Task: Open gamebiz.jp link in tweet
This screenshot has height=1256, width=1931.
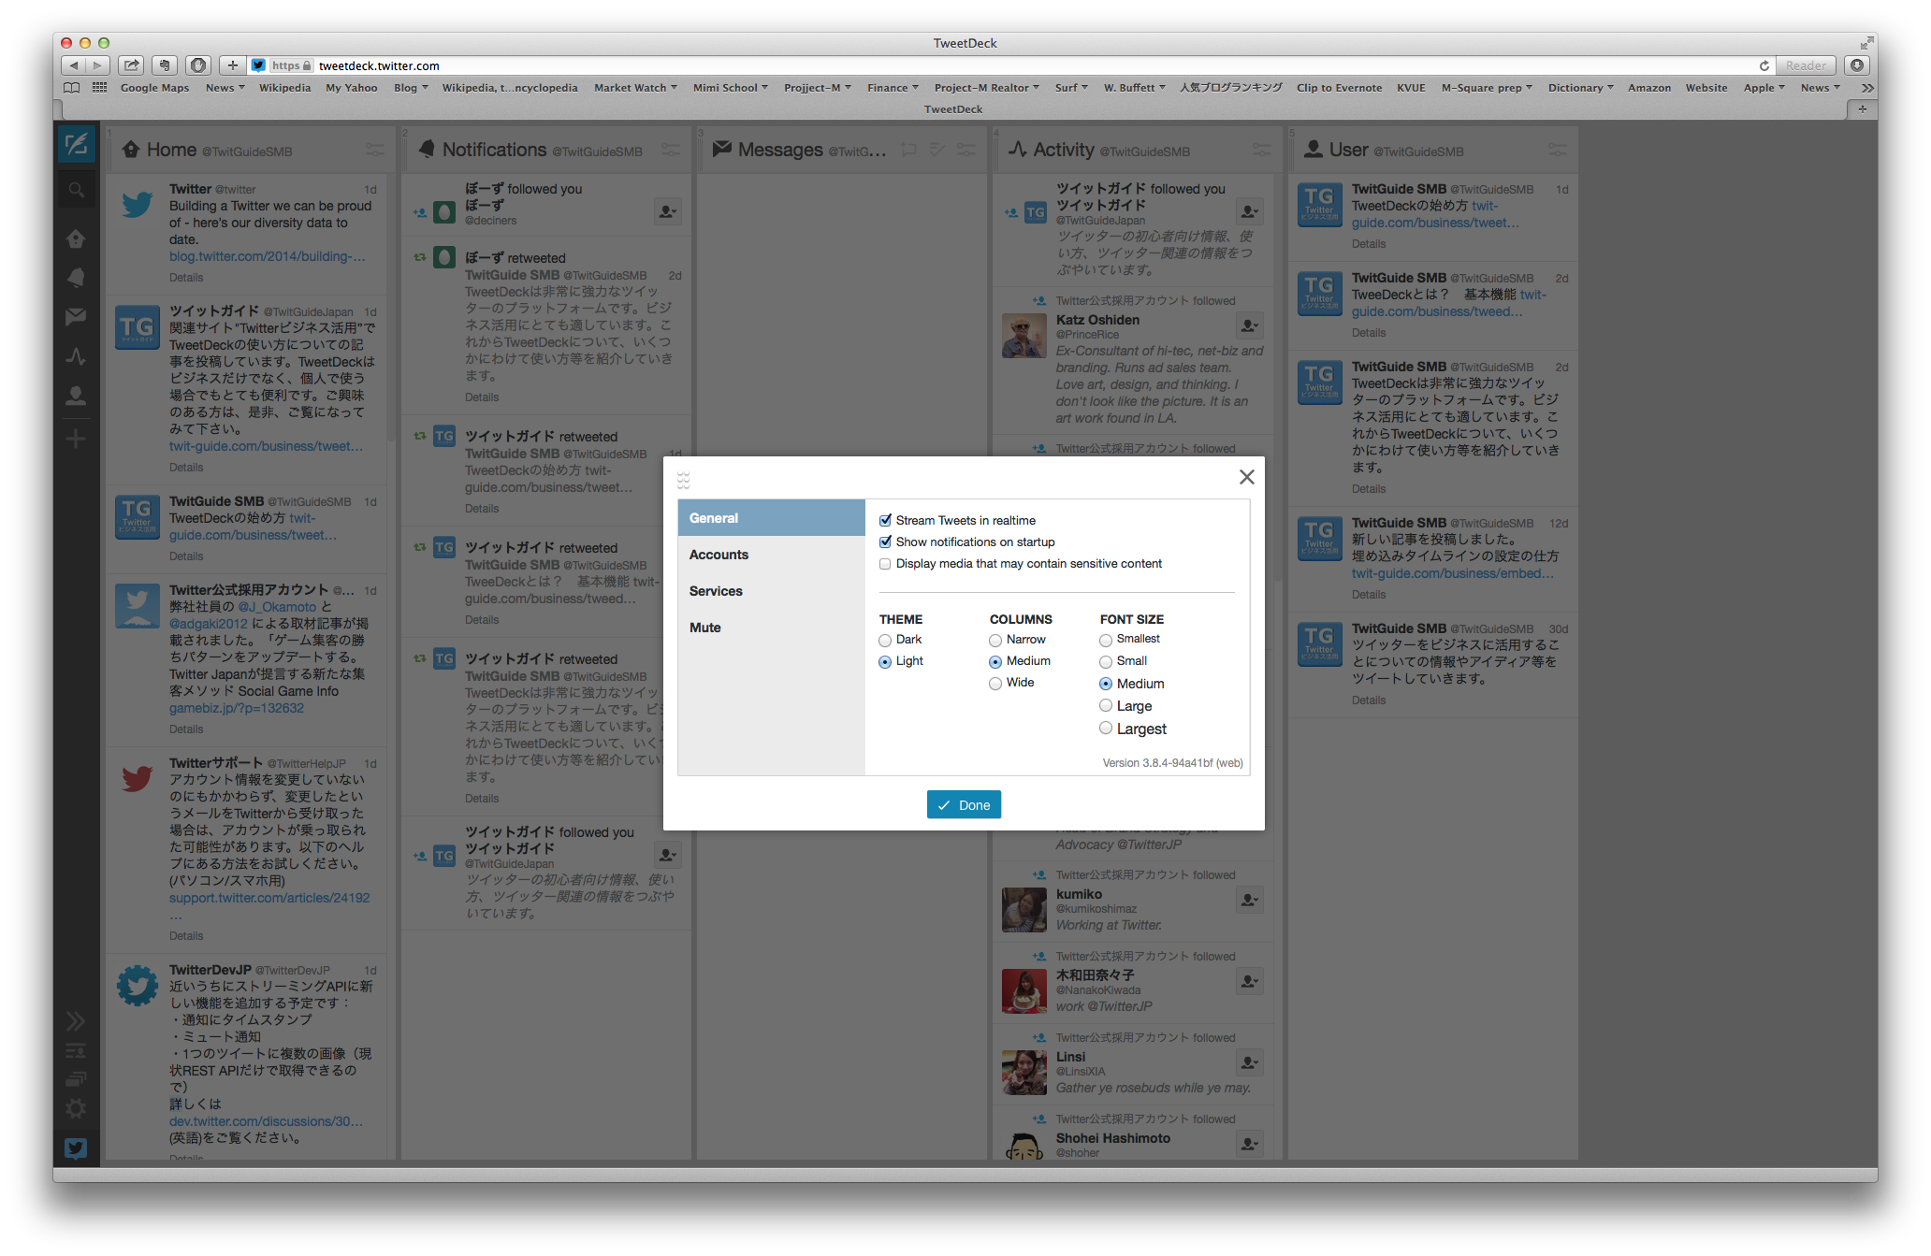Action: tap(236, 708)
